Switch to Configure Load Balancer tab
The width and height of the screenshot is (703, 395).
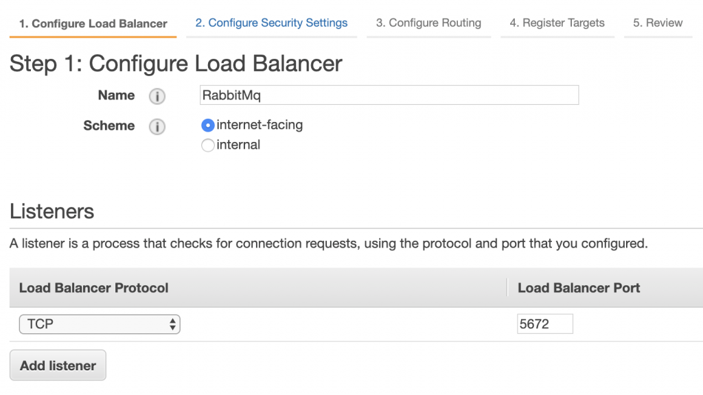(x=93, y=23)
